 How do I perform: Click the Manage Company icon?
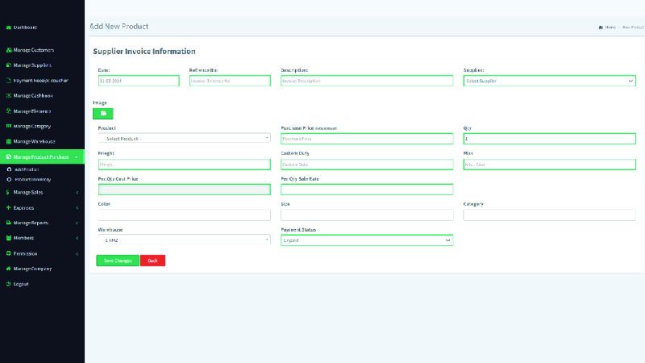tap(9, 269)
